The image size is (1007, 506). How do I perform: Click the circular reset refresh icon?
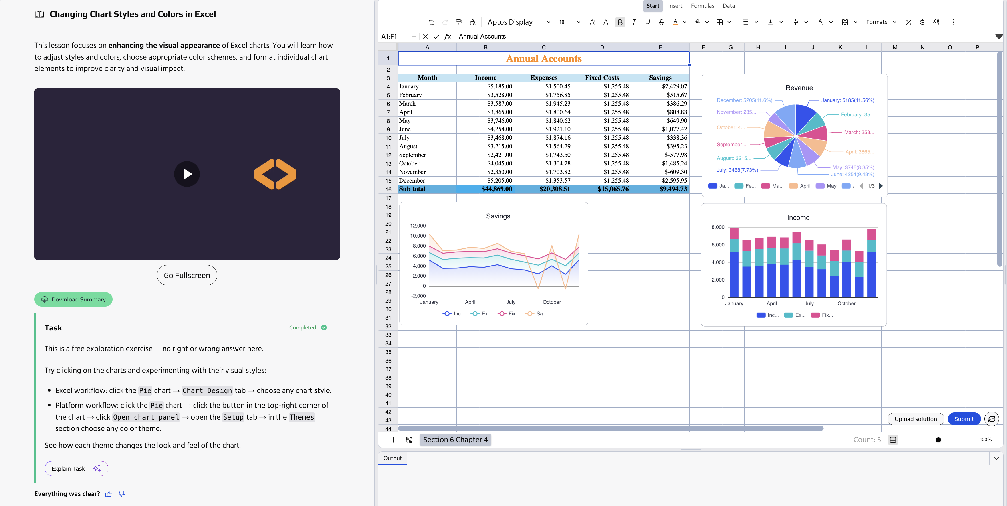point(991,419)
